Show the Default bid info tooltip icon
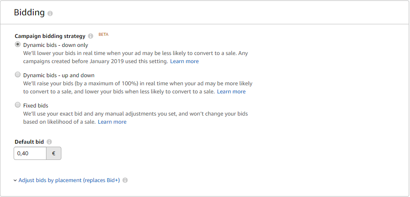Image resolution: width=410 pixels, height=197 pixels. coord(49,142)
